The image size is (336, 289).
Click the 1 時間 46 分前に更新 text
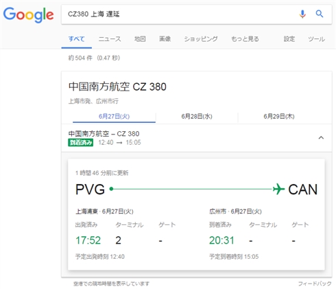[x=102, y=173]
